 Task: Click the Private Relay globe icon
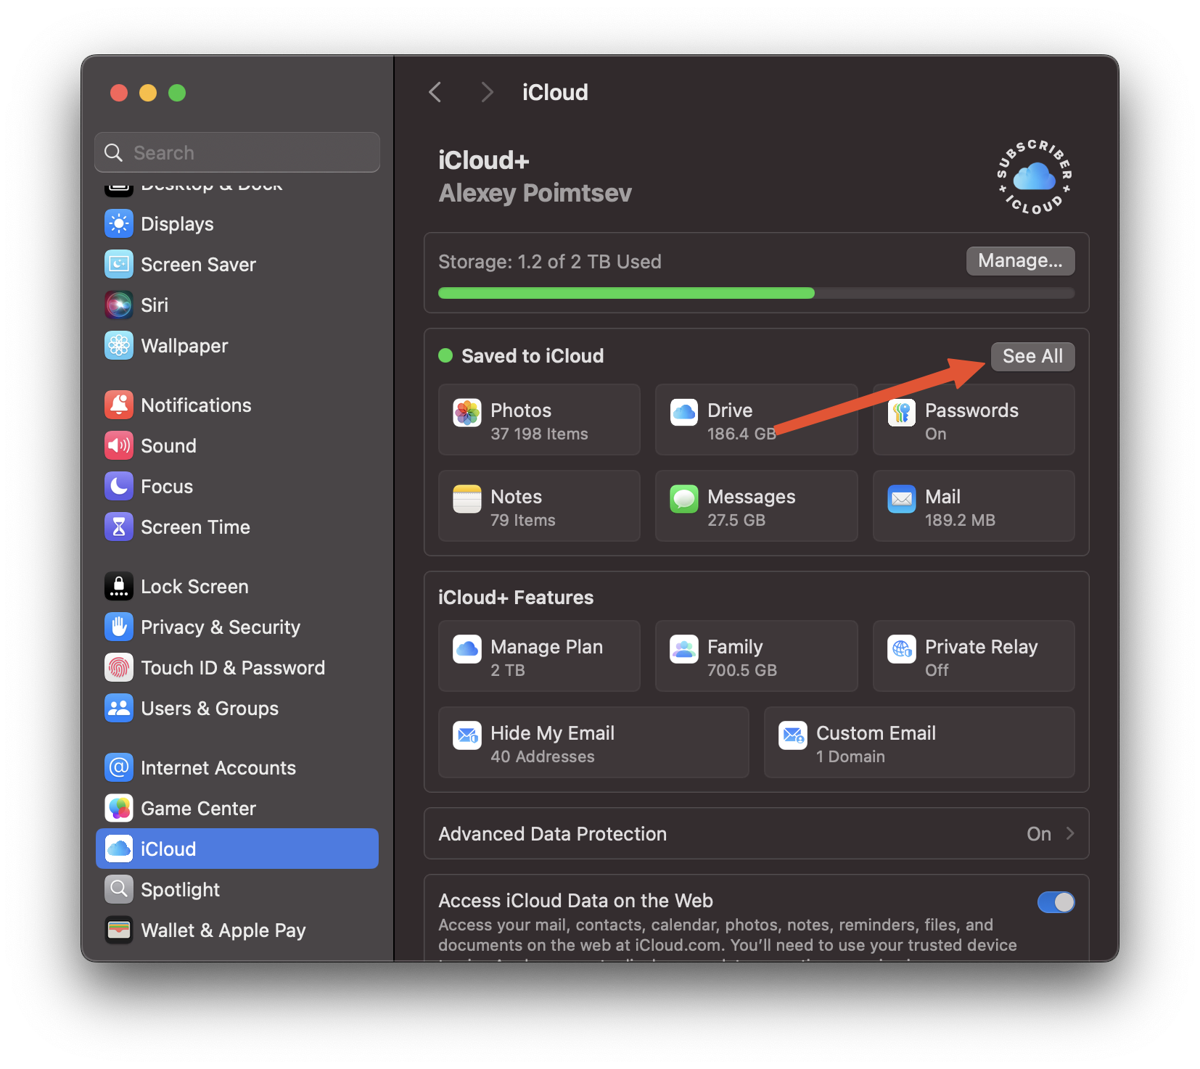tap(902, 650)
